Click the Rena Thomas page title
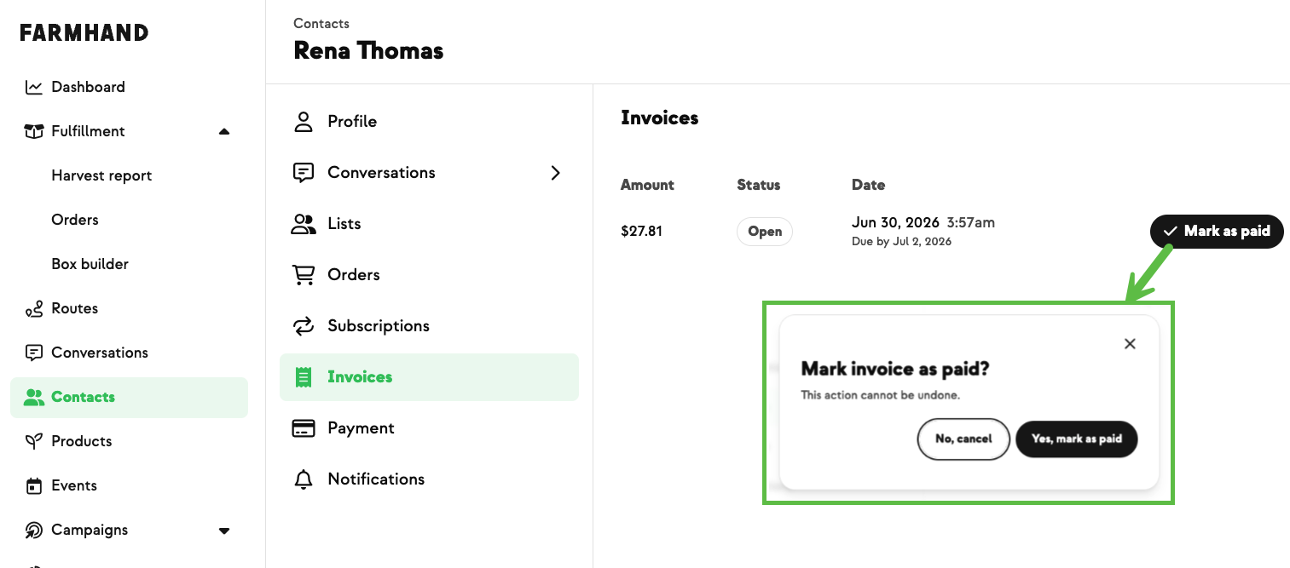Viewport: 1290px width, 568px height. (368, 51)
